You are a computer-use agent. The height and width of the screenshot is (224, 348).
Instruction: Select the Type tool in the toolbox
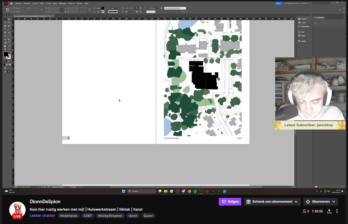tap(5, 29)
